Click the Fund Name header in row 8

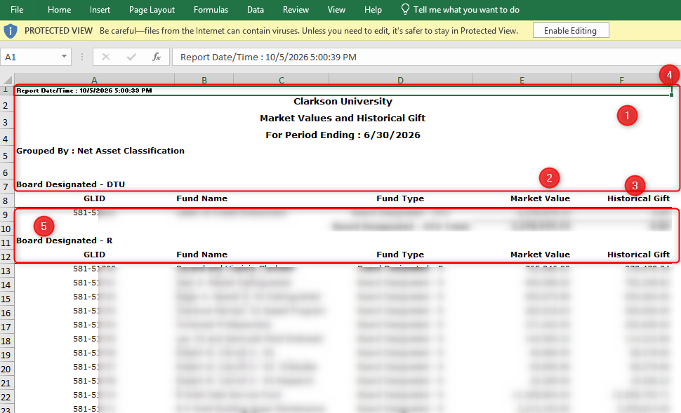[x=202, y=198]
